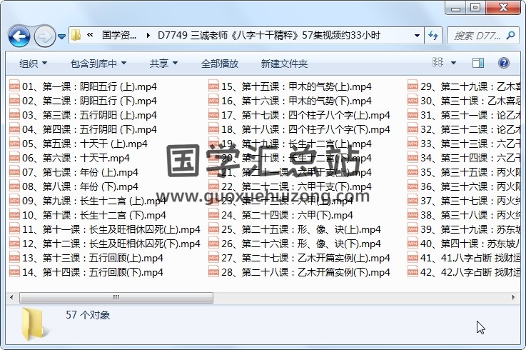Viewport: 526px width, 350px height.
Task: Click the magnifier icon in search box
Action: (512, 35)
